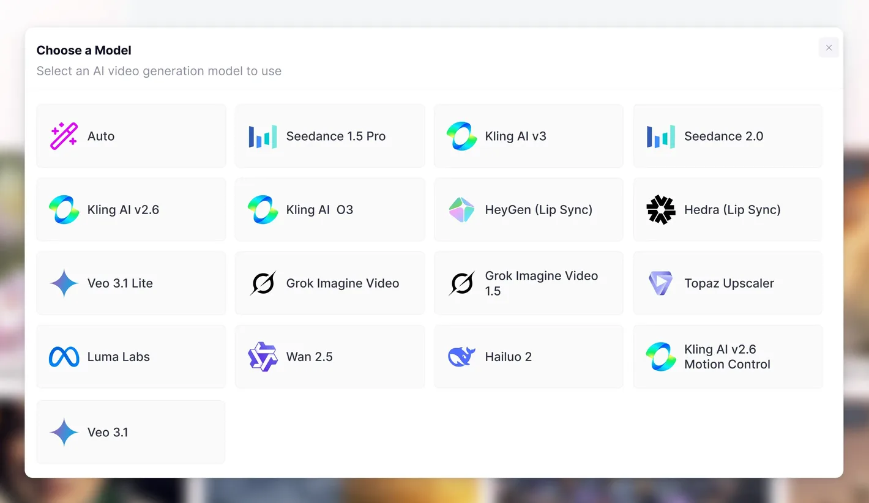Click the Hailuo 2 whale logo
869x503 pixels.
pyautogui.click(x=461, y=357)
